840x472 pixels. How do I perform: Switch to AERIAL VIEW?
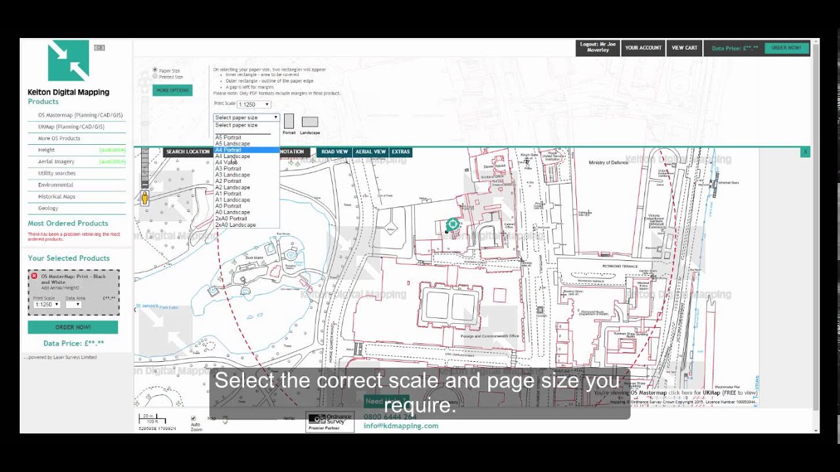[x=370, y=152]
